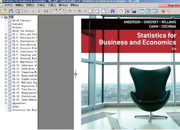The height and width of the screenshot is (130, 180).
Task: Toggle the navigation panel layout icon
Action: tap(142, 11)
